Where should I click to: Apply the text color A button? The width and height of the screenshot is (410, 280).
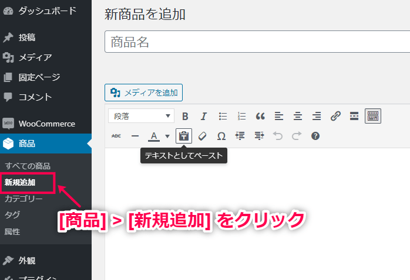pyautogui.click(x=154, y=136)
